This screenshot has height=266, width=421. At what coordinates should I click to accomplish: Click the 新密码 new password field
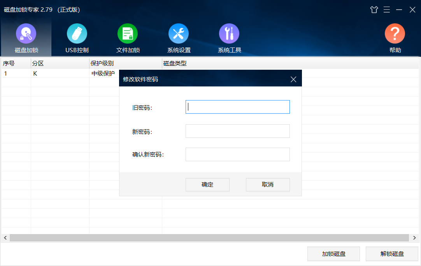click(238, 131)
